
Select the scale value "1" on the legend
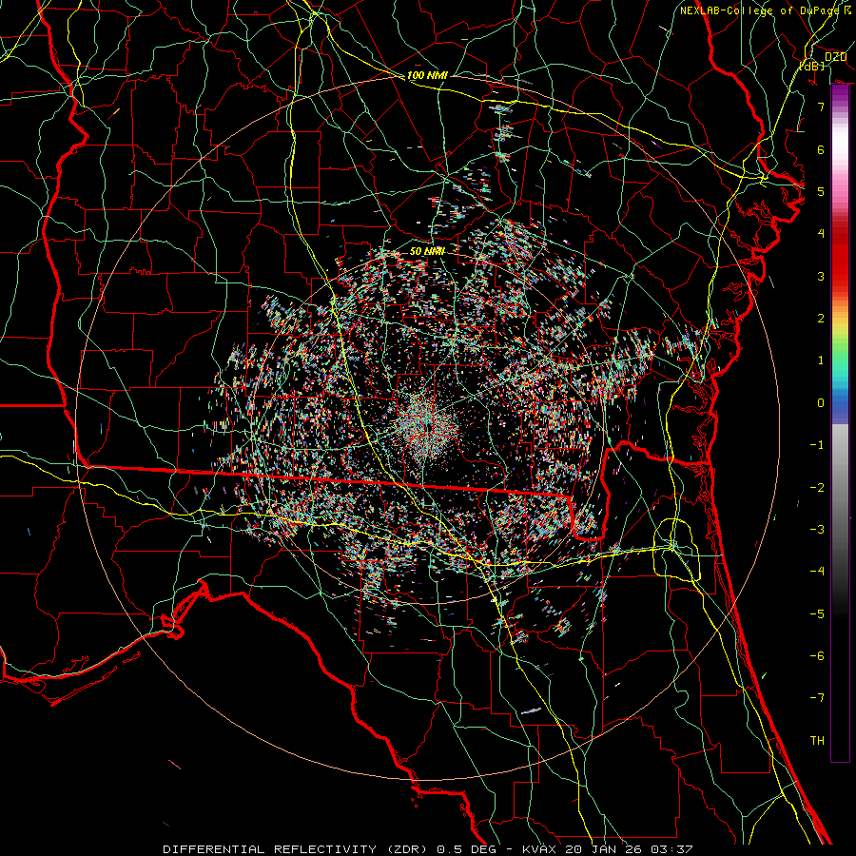pyautogui.click(x=821, y=360)
